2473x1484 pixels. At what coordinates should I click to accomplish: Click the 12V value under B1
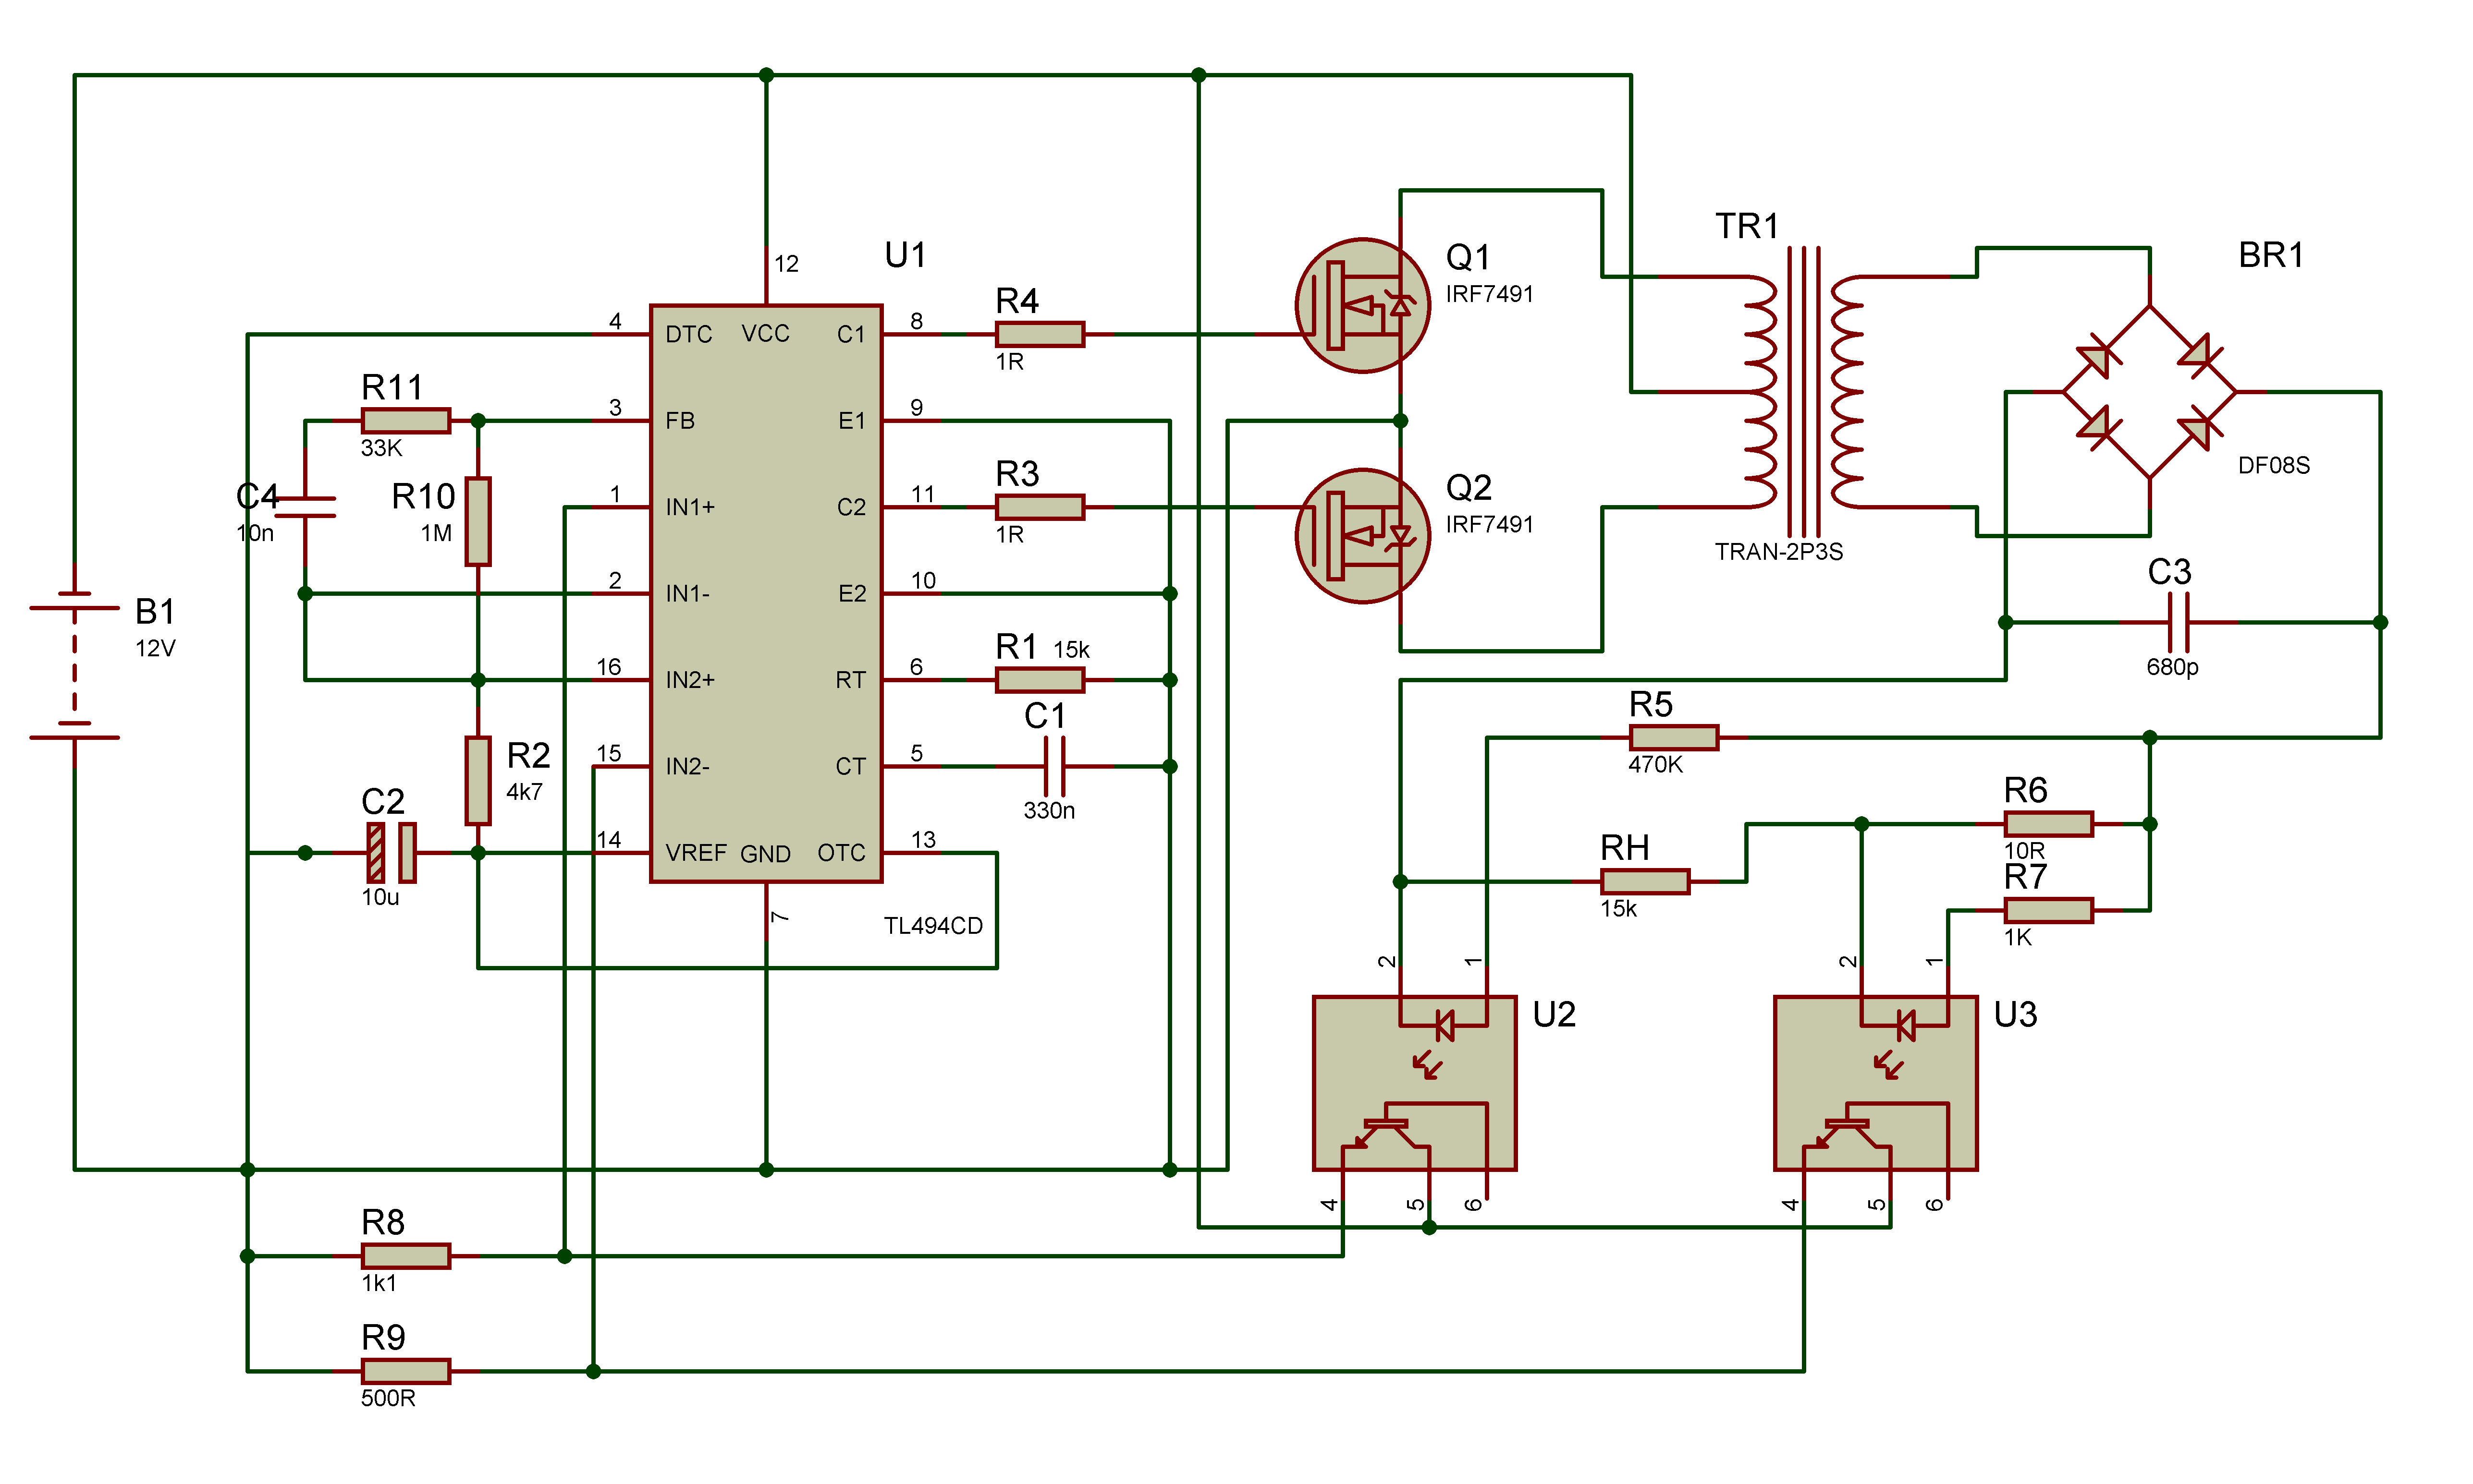155,648
